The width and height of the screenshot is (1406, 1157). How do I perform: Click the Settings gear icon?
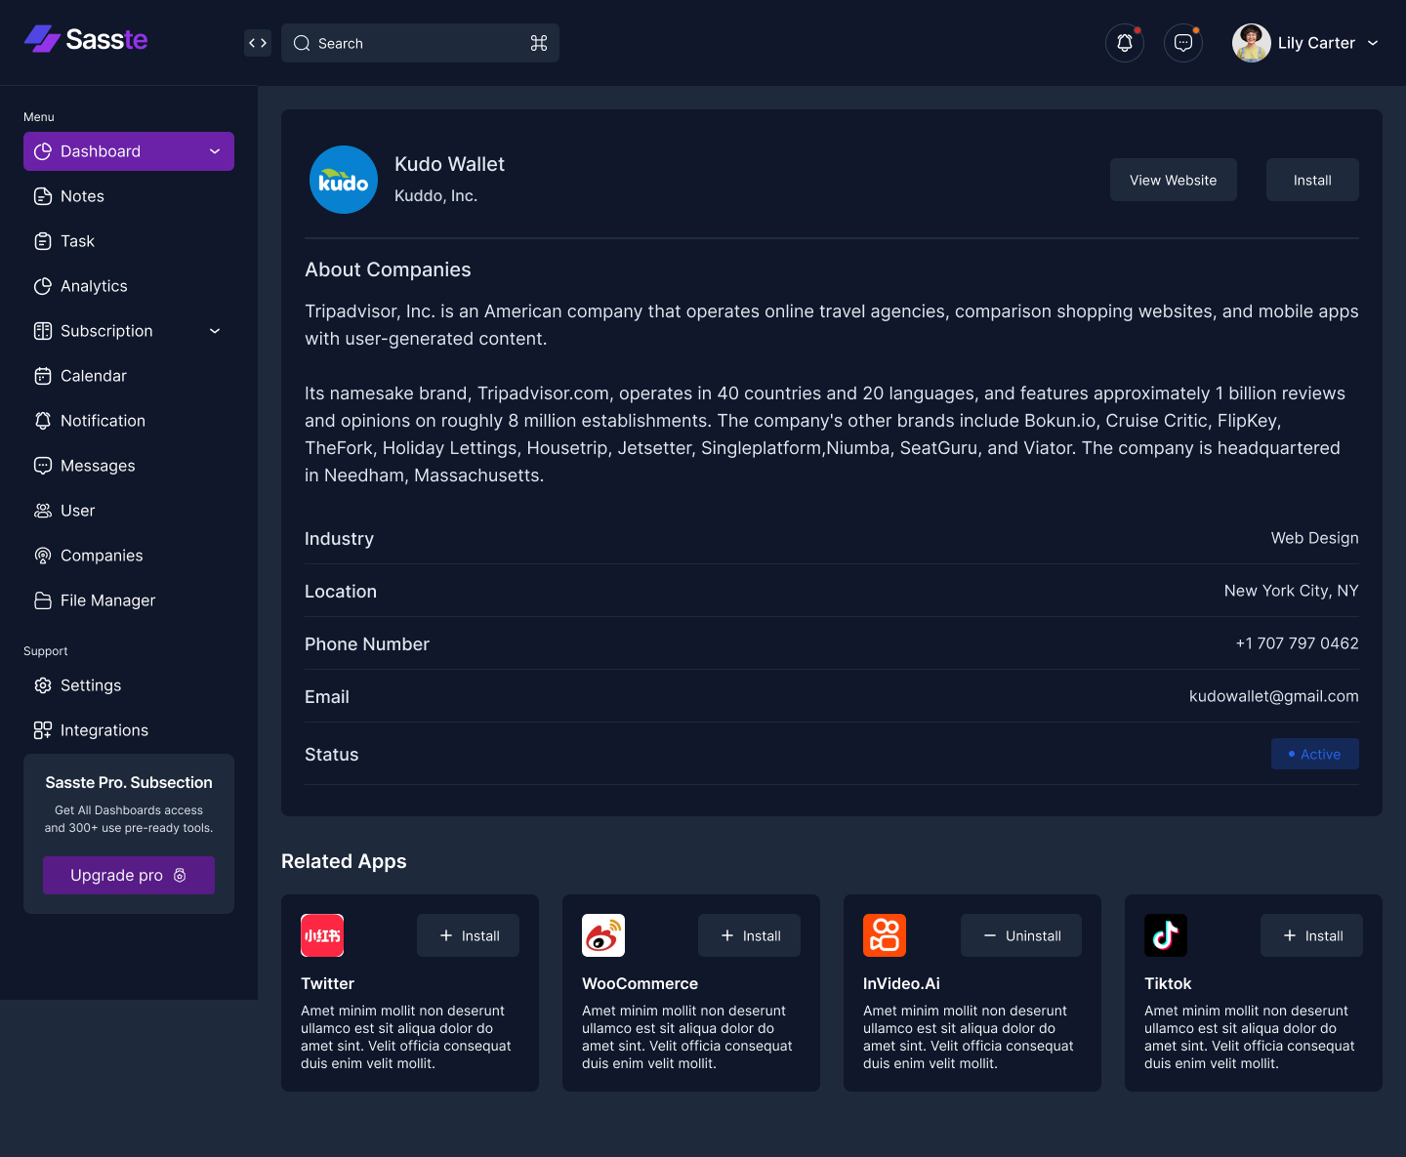click(43, 685)
